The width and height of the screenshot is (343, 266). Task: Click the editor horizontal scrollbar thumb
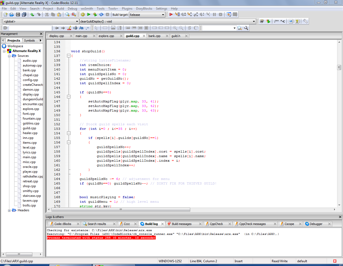pyautogui.click(x=121, y=209)
